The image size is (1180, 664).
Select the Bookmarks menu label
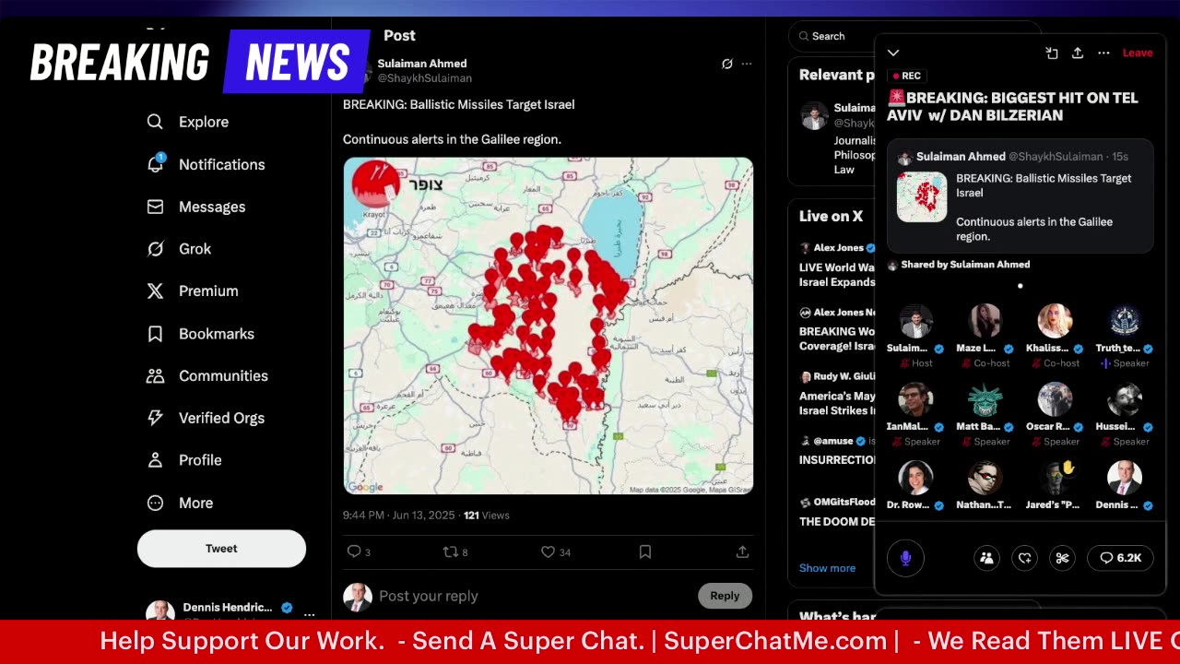point(217,334)
